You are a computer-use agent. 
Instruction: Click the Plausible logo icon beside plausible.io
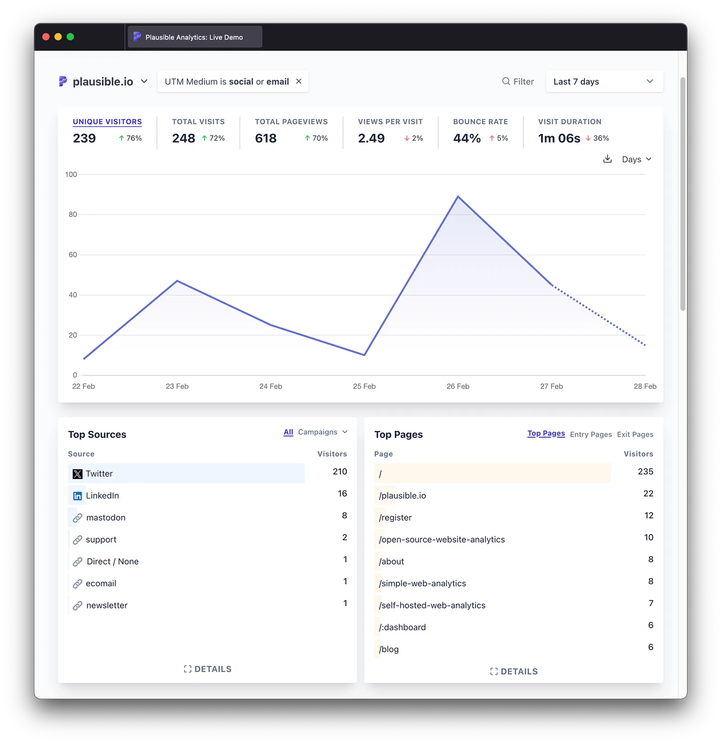pyautogui.click(x=63, y=82)
